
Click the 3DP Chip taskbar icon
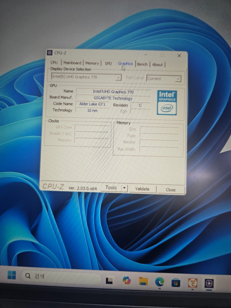193,283
